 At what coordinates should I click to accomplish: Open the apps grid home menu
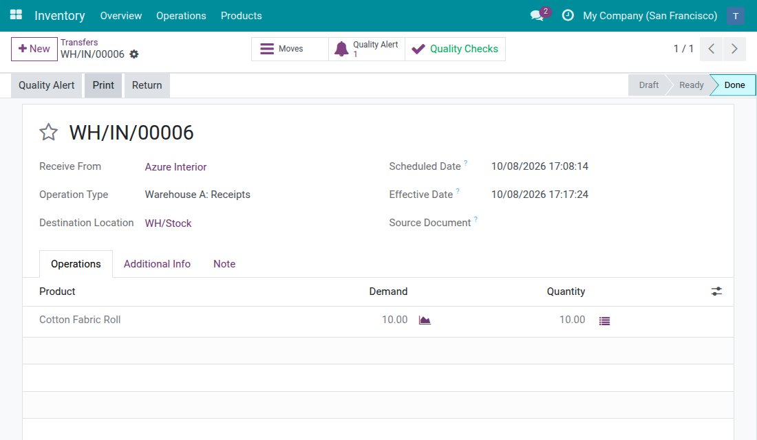16,15
